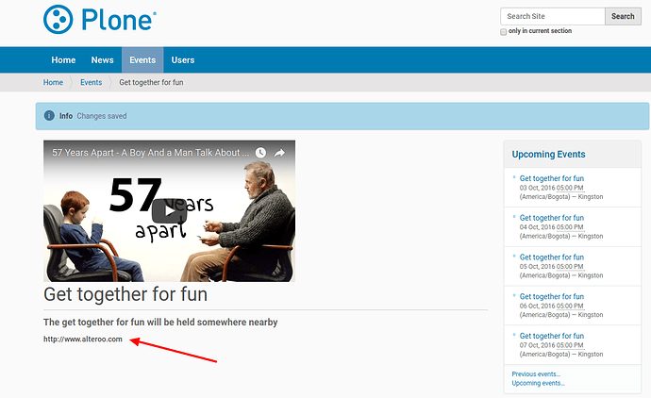651x398 pixels.
Task: Click the Info icon in the status message
Action: (x=49, y=116)
